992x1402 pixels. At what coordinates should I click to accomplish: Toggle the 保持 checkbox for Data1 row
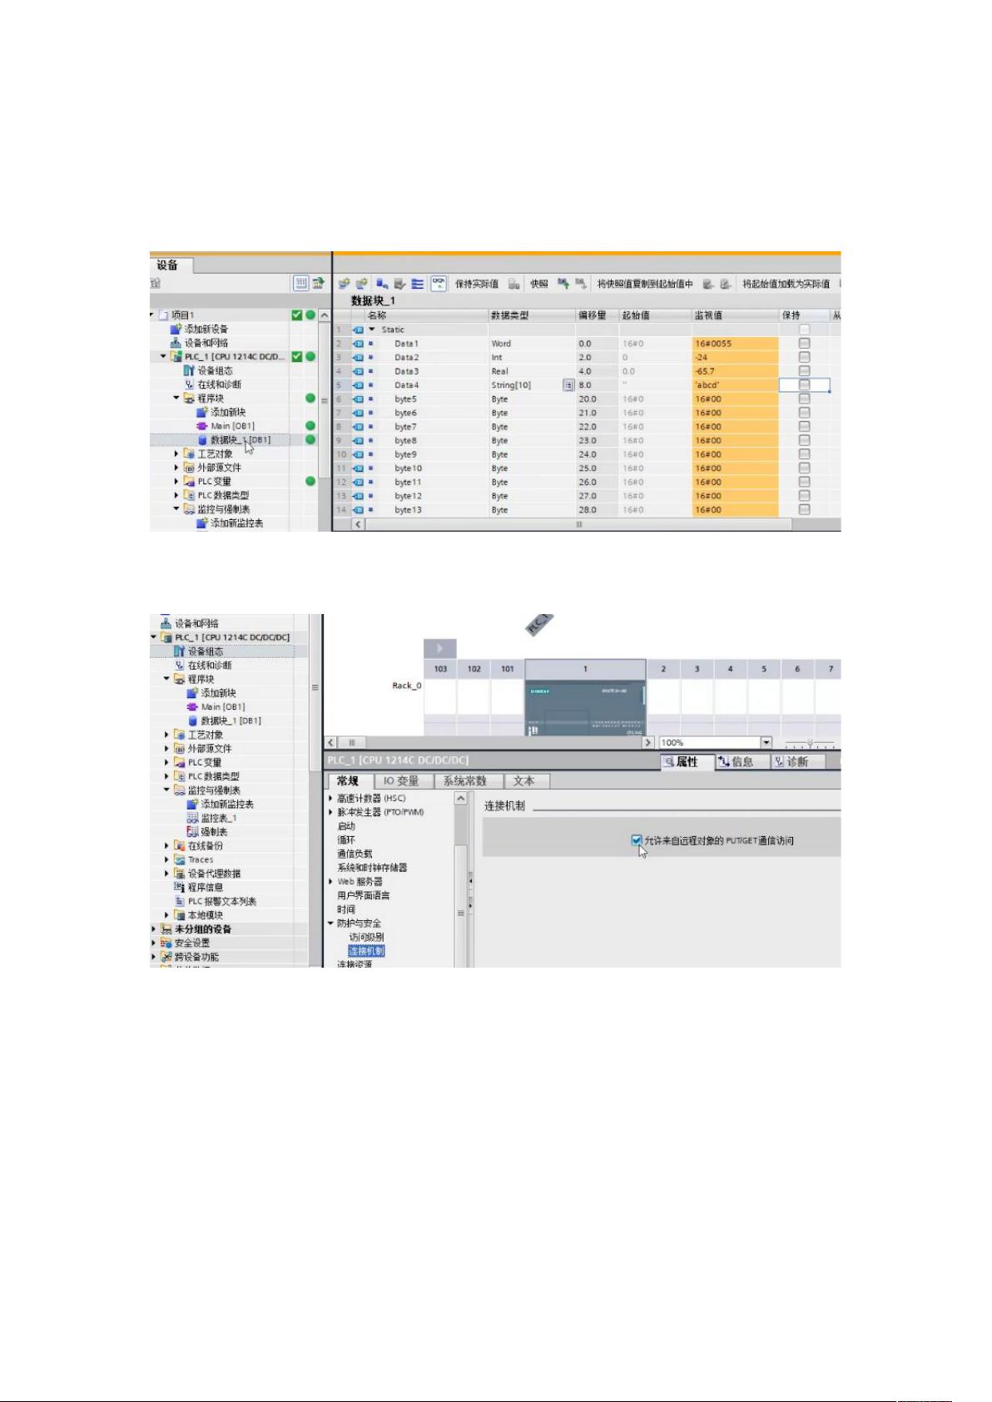(804, 344)
